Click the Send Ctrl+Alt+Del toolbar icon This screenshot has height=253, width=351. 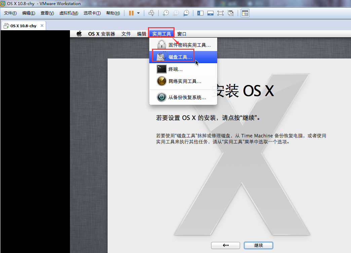[x=151, y=13]
